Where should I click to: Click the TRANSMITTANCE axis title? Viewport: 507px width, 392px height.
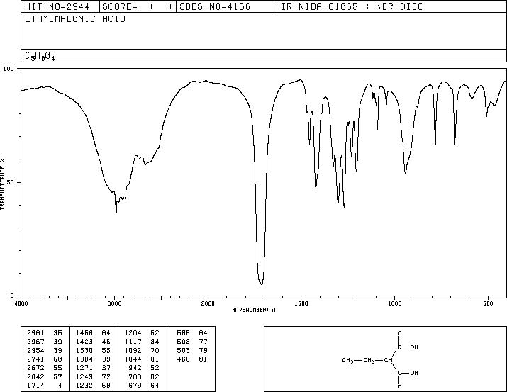click(2, 183)
